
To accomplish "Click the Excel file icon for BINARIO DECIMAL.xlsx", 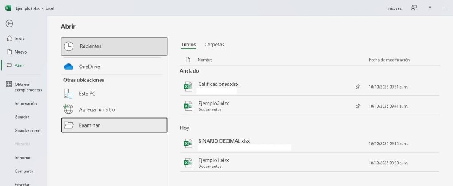I will (188, 143).
